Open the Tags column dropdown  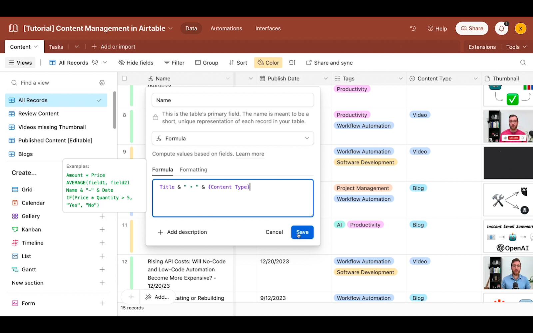point(400,79)
